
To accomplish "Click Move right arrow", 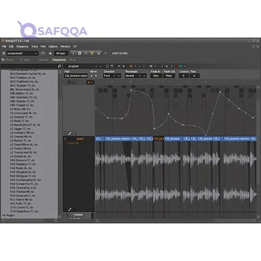I will (x=96, y=76).
